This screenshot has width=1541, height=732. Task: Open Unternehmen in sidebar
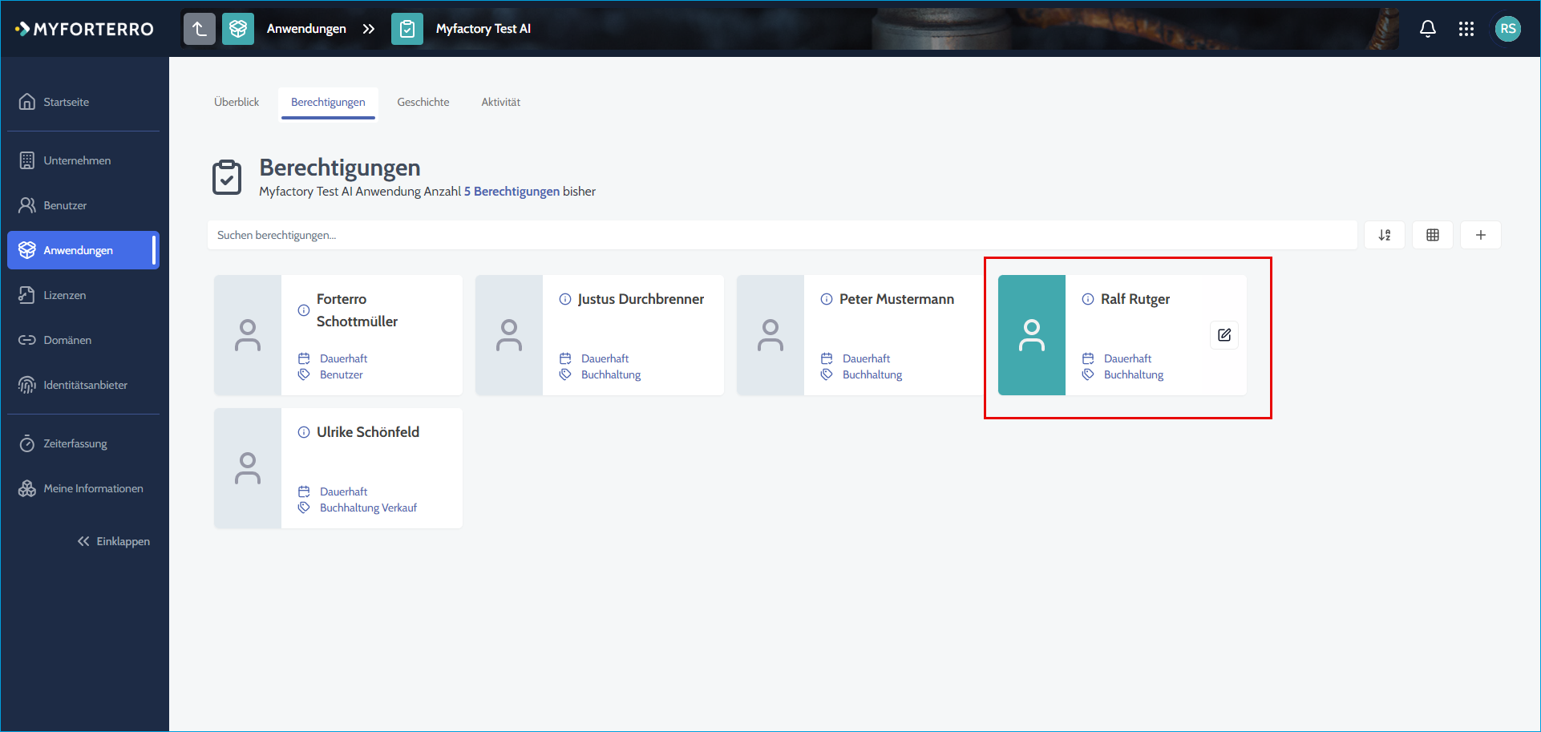click(83, 160)
